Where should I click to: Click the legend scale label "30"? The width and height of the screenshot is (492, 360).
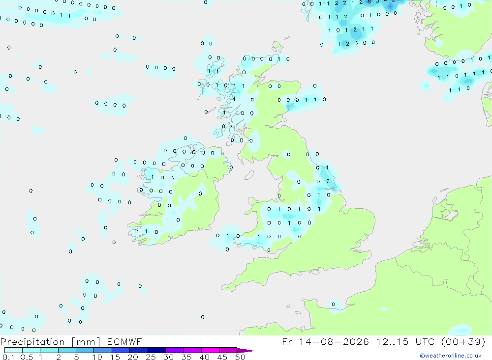click(x=168, y=357)
